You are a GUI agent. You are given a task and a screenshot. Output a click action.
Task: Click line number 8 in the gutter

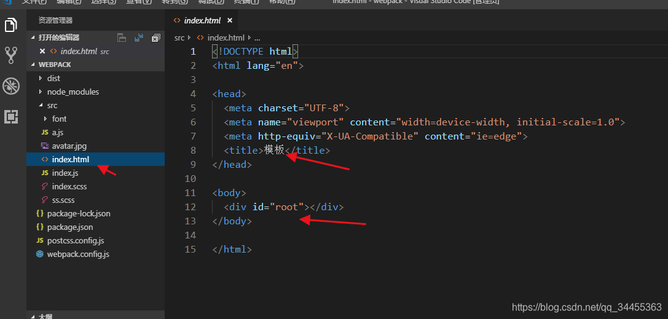(193, 151)
